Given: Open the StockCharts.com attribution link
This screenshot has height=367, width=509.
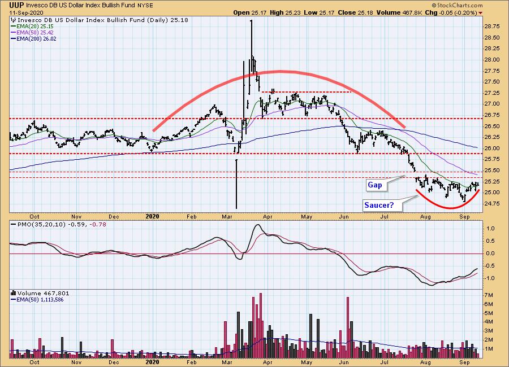Looking at the screenshot, I should point(457,5).
